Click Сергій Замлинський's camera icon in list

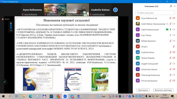tap(174, 29)
